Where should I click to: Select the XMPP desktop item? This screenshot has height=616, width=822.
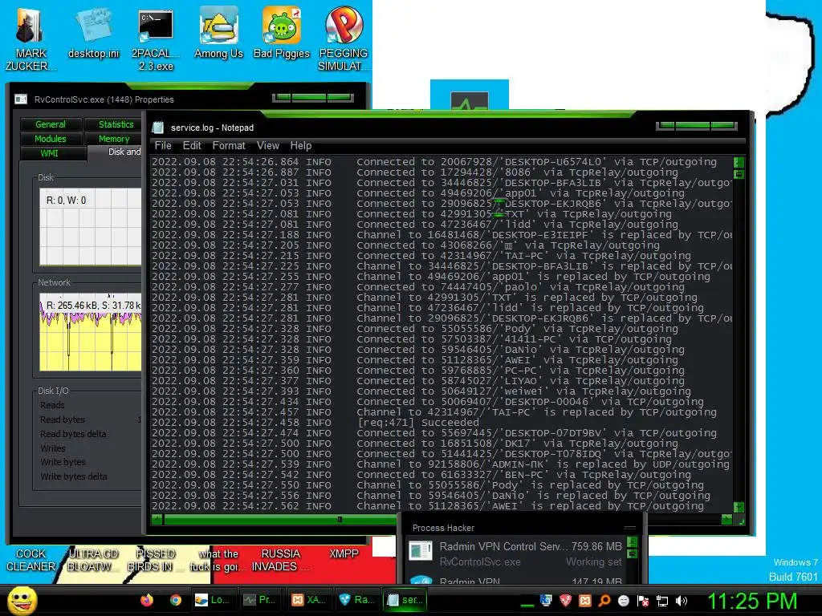pos(344,553)
